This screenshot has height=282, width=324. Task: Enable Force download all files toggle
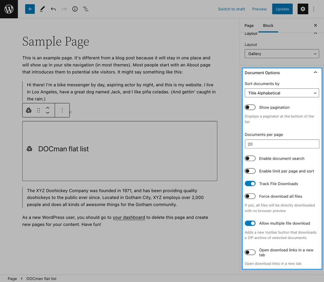coord(250,196)
